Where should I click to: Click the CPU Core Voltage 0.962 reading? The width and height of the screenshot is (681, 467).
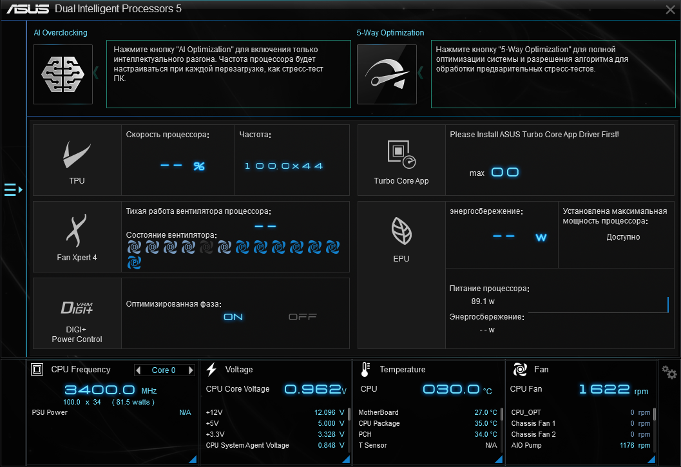point(315,389)
